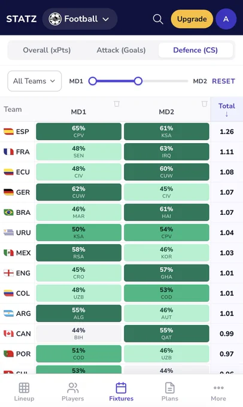Open Plans document icon

pyautogui.click(x=170, y=388)
